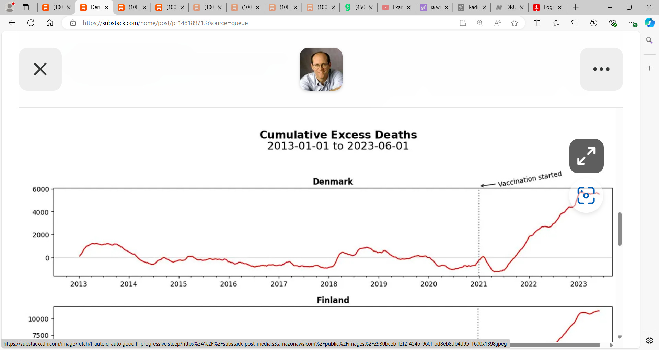
Task: Open the browser profile avatar
Action: tap(10, 7)
